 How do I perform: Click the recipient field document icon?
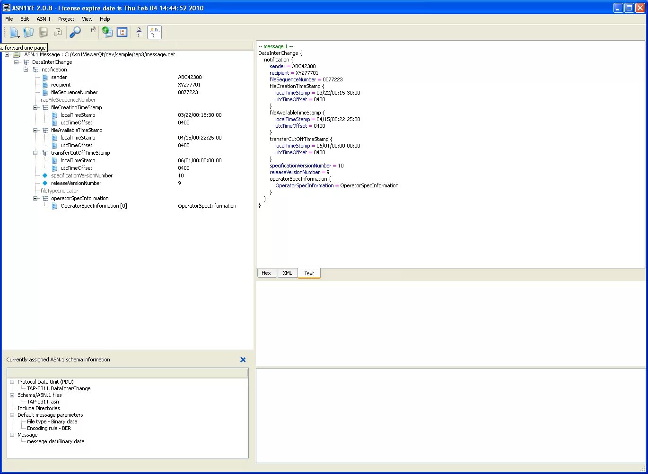point(45,85)
